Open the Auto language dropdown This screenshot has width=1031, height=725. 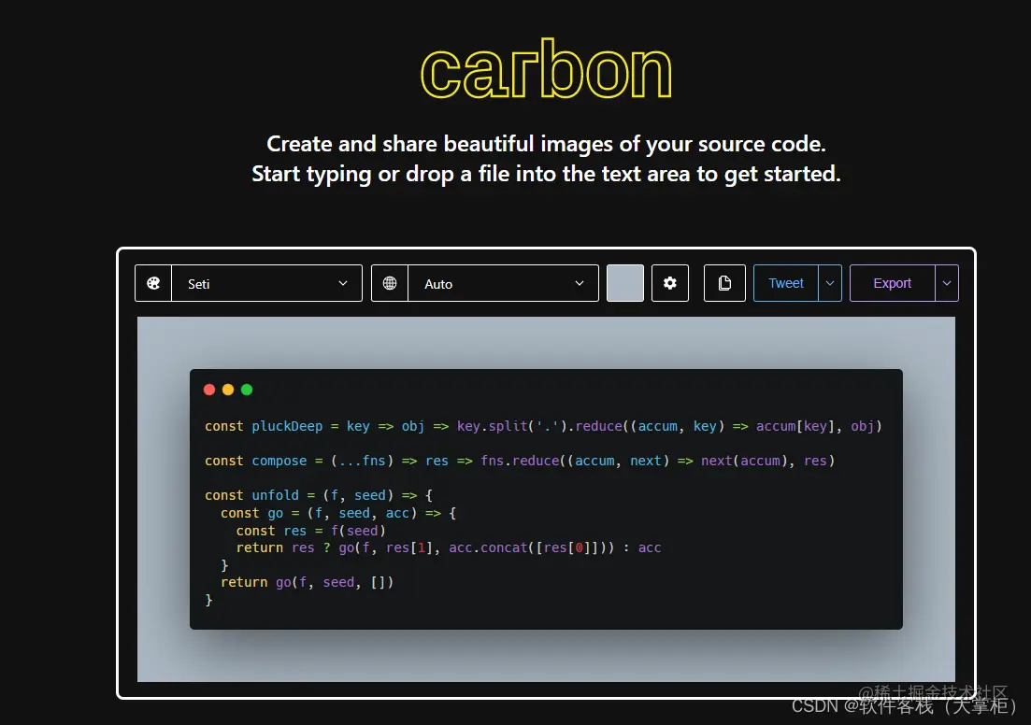click(x=504, y=283)
